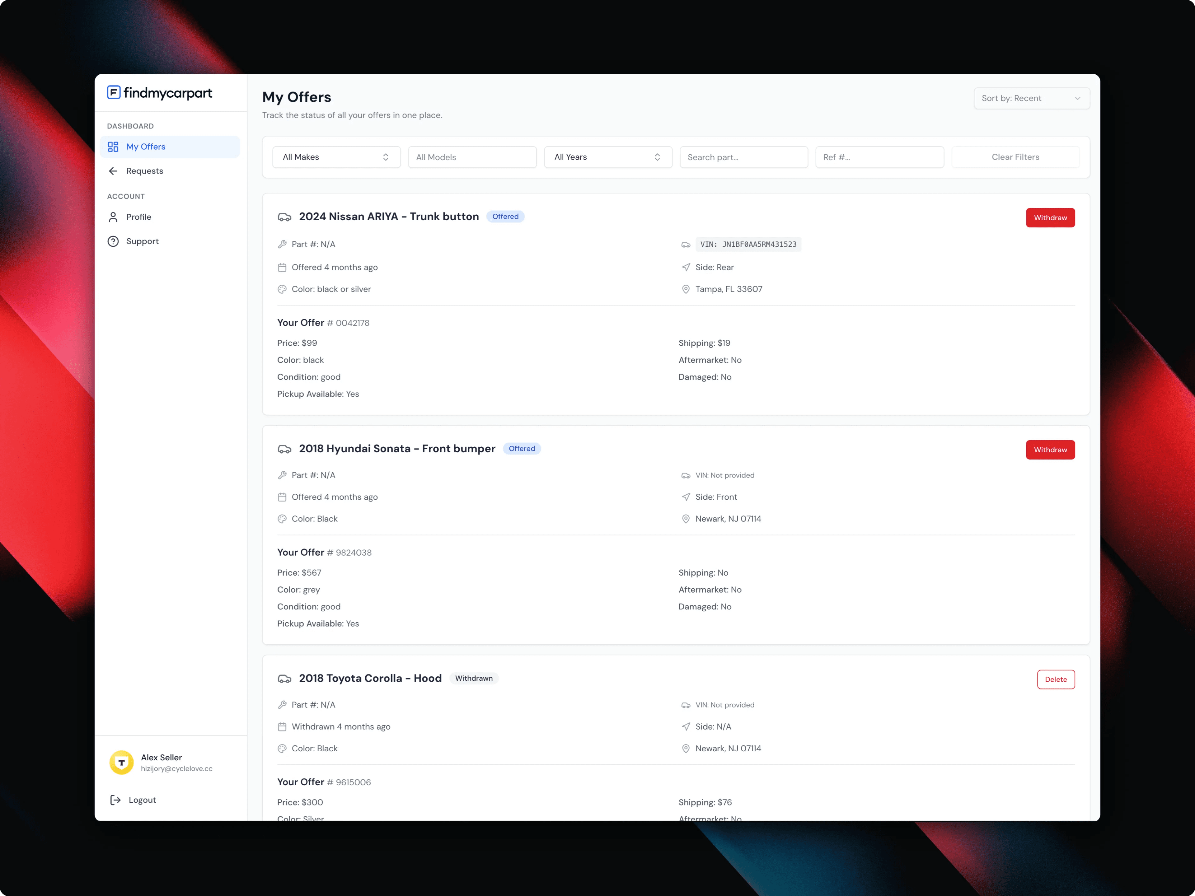The width and height of the screenshot is (1195, 896).
Task: Click the palette icon beside Color: black or silver
Action: (283, 289)
